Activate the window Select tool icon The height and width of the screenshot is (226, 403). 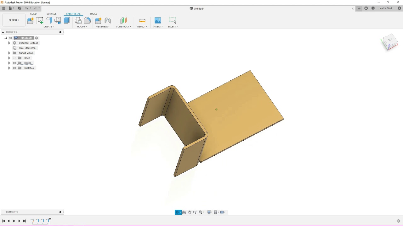173,20
